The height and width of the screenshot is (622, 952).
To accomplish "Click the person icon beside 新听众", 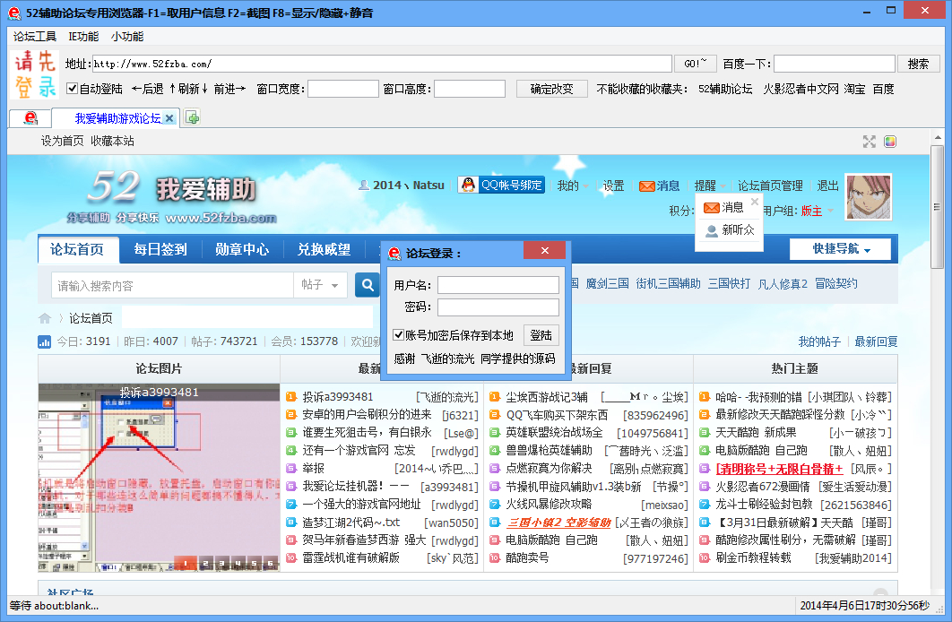I will [x=711, y=230].
